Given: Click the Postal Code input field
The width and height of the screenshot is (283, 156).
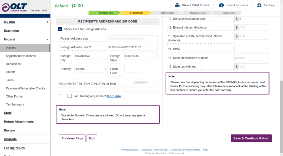Looking at the screenshot, I should point(132,69).
